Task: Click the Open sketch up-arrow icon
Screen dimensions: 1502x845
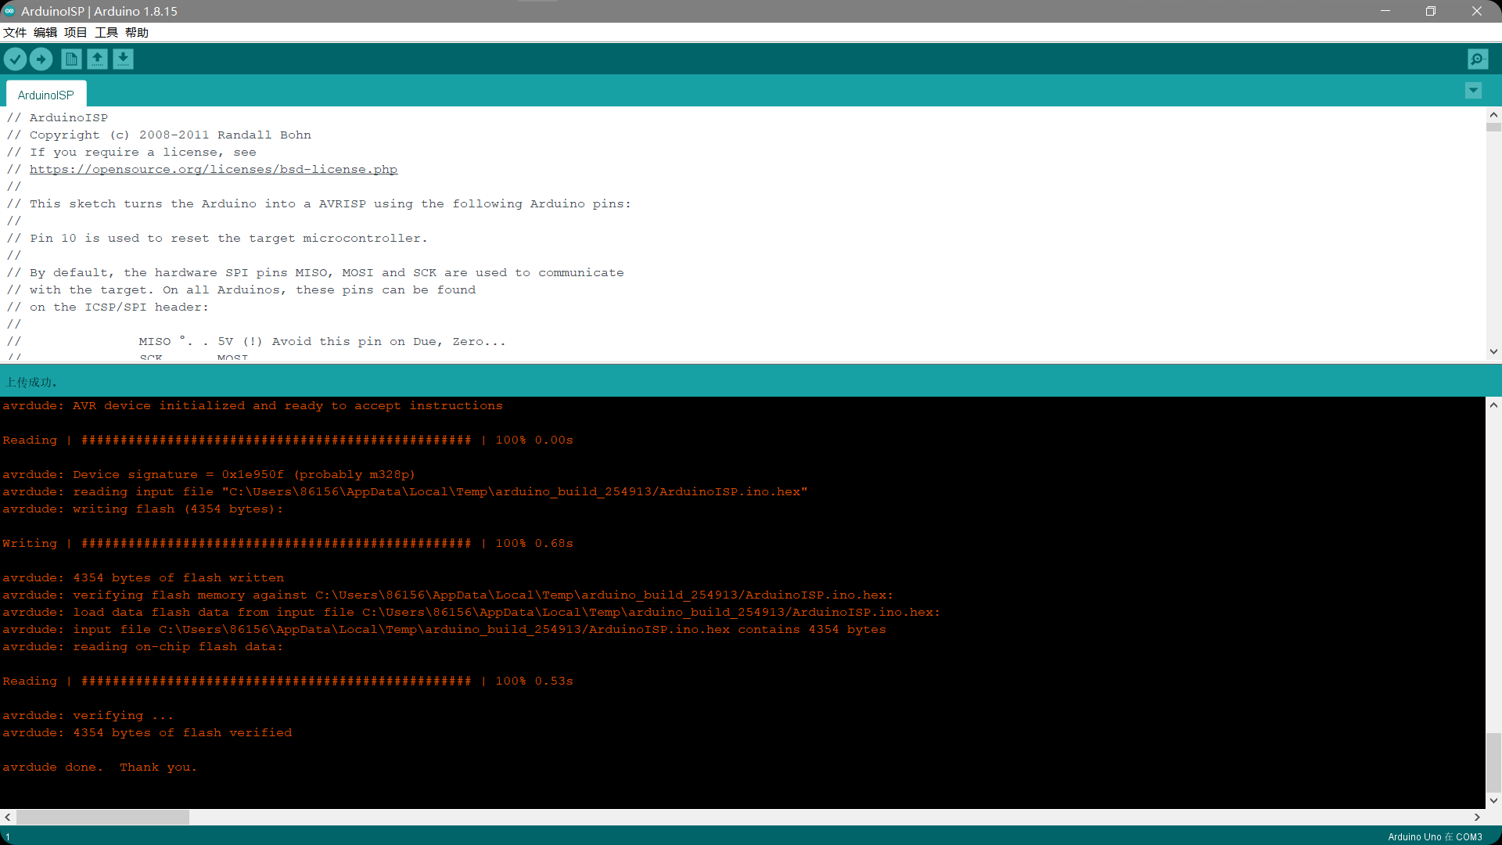Action: tap(97, 59)
